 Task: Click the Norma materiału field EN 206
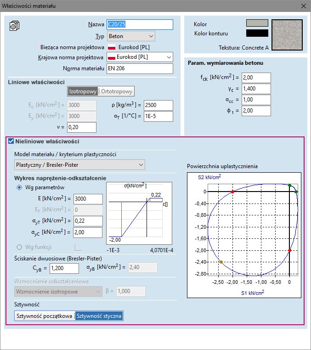pyautogui.click(x=140, y=68)
